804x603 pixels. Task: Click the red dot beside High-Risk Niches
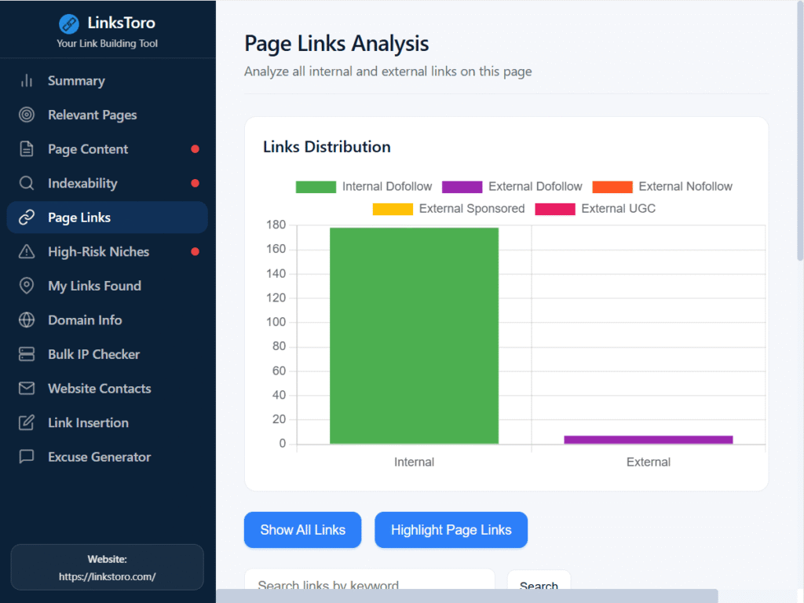pos(195,252)
